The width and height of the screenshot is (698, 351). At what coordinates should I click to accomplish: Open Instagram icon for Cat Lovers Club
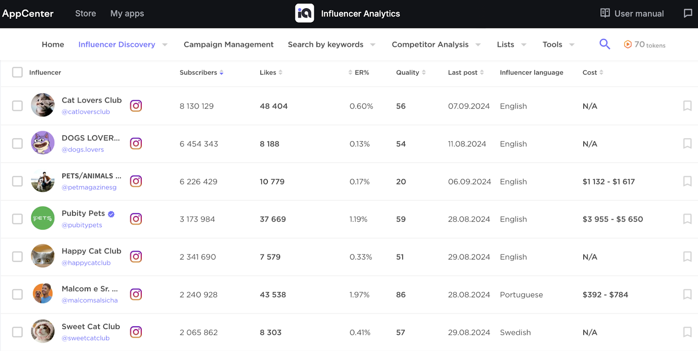click(x=136, y=106)
